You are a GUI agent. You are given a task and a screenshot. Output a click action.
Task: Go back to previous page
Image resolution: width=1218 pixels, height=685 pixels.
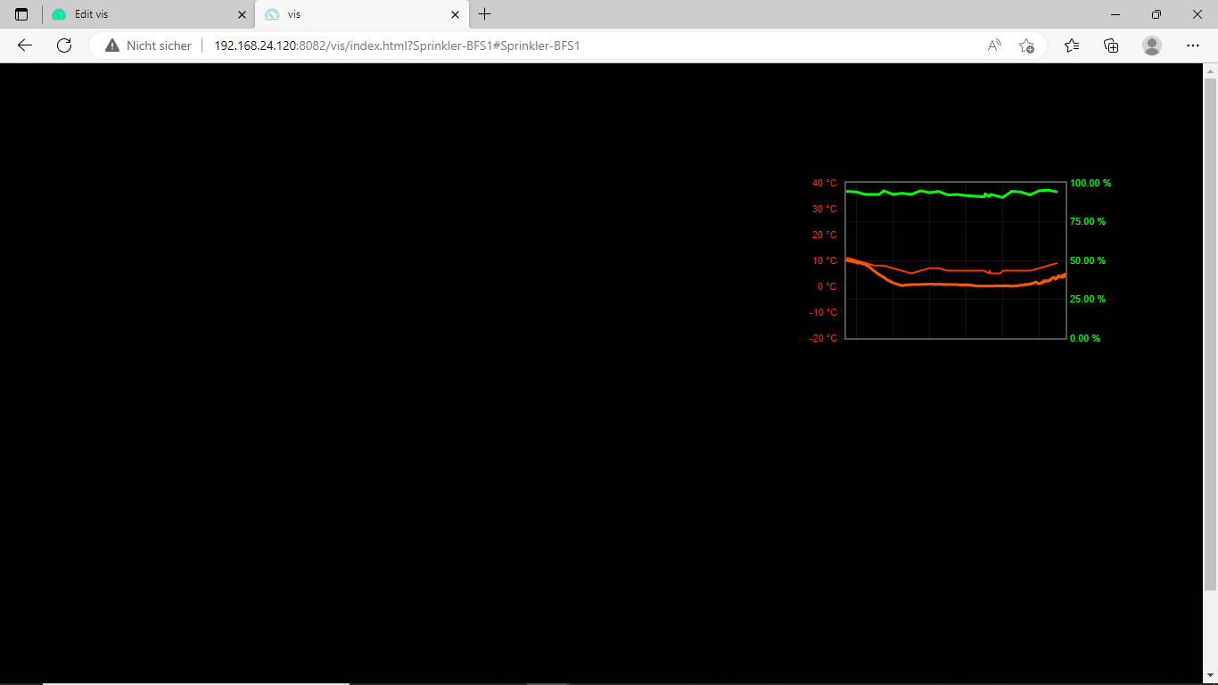(x=25, y=45)
